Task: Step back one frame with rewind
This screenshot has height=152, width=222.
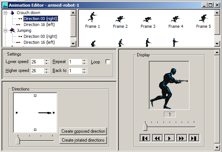Action: click(157, 138)
